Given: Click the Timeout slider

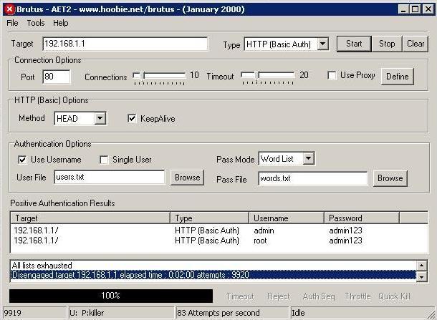Looking at the screenshot, I should pos(267,76).
